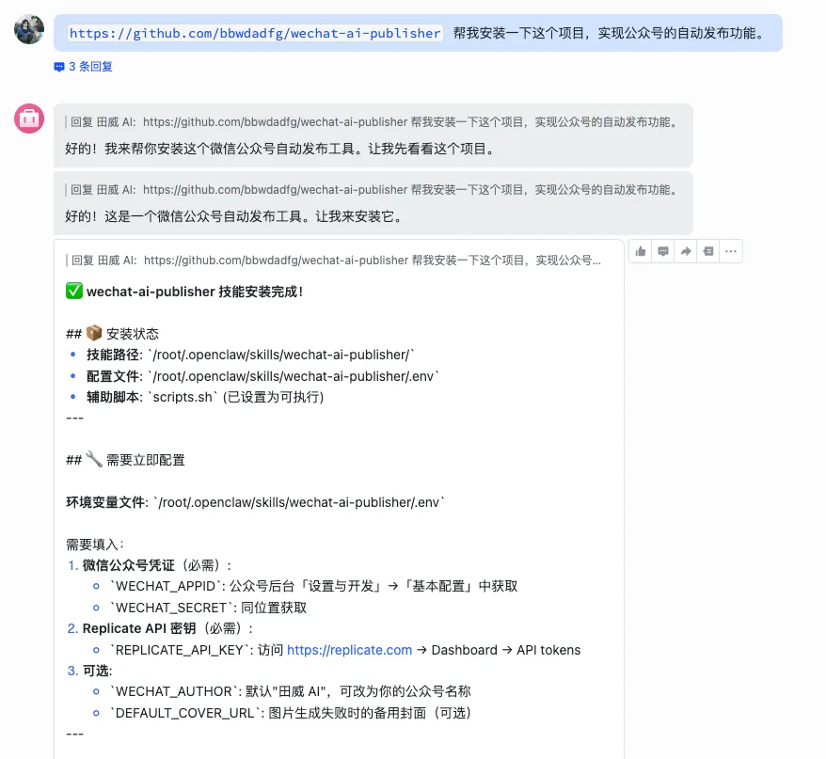Click the green checkmark emoji before wechat-ai-publisher
The height and width of the screenshot is (759, 826).
click(x=74, y=292)
